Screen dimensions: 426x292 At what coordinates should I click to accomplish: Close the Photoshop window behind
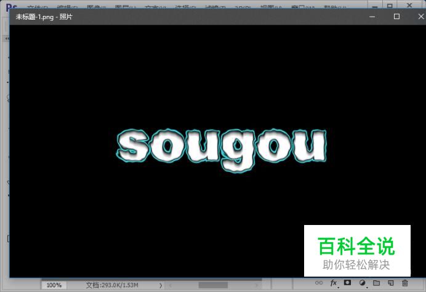coord(409,5)
